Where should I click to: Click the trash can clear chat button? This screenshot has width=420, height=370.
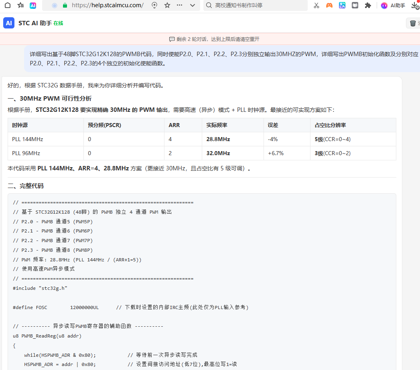point(413,23)
